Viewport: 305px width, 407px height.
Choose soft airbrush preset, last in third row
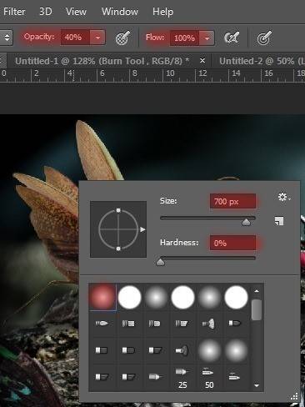[x=236, y=350]
